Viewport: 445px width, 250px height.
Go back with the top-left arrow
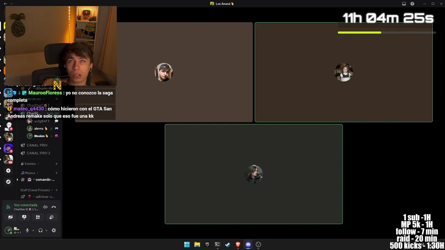click(5, 3)
